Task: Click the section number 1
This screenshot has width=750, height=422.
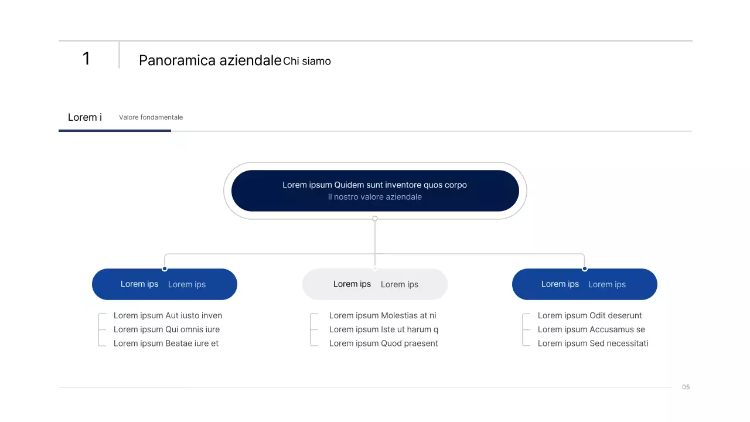Action: click(86, 59)
